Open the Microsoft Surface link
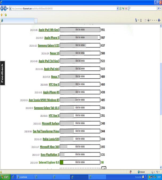Viewport: 162px width, 180px height. point(50,123)
